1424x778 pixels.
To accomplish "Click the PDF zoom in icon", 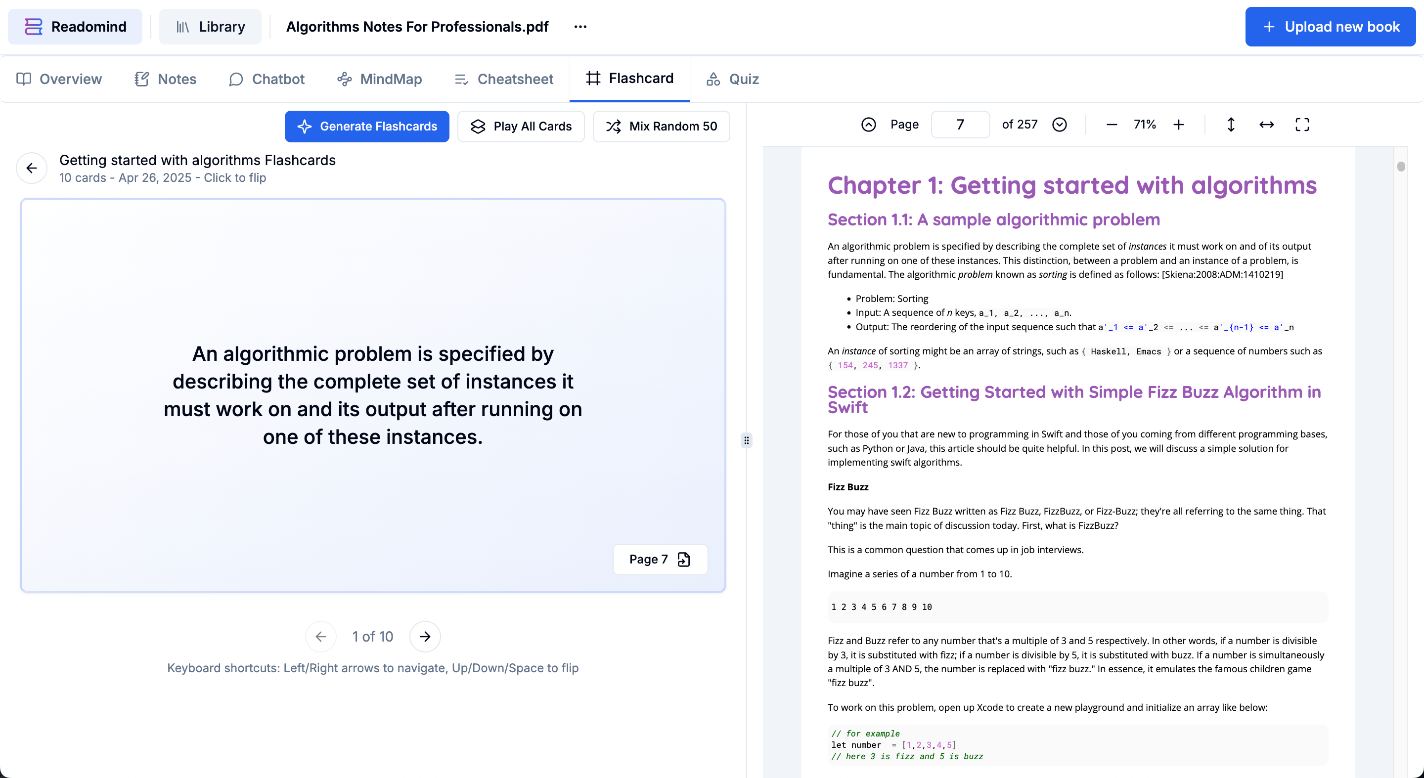I will click(1179, 125).
